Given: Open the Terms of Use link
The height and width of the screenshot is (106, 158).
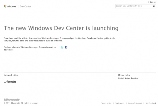Looking at the screenshot, I should [x=106, y=103].
